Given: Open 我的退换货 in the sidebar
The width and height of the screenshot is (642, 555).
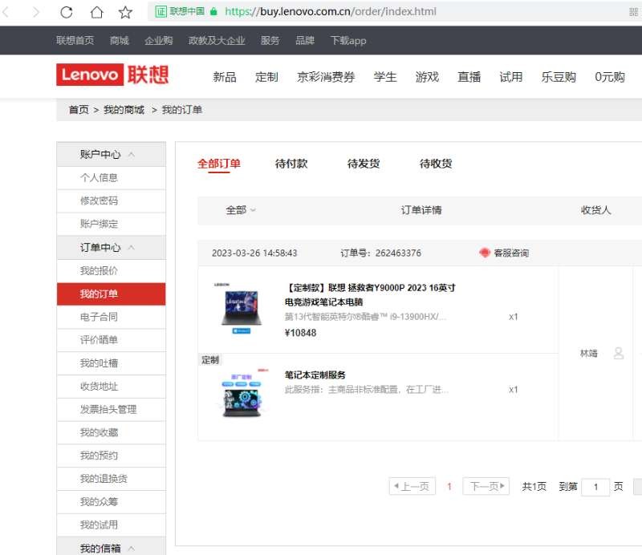Looking at the screenshot, I should coord(112,479).
